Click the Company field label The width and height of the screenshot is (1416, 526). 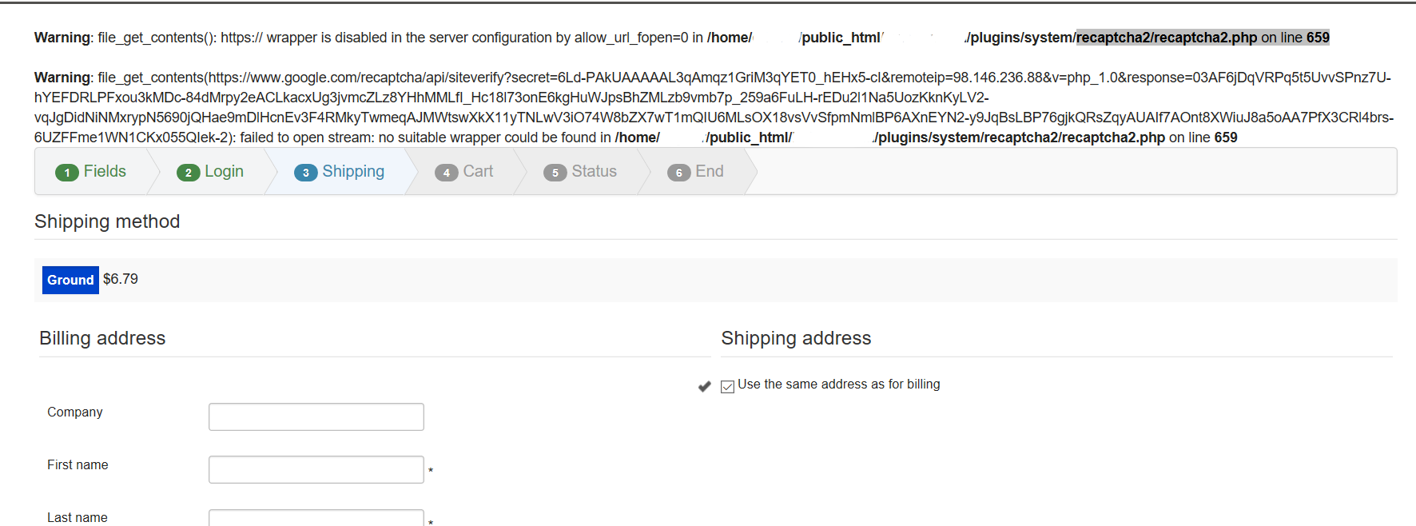pyautogui.click(x=75, y=412)
